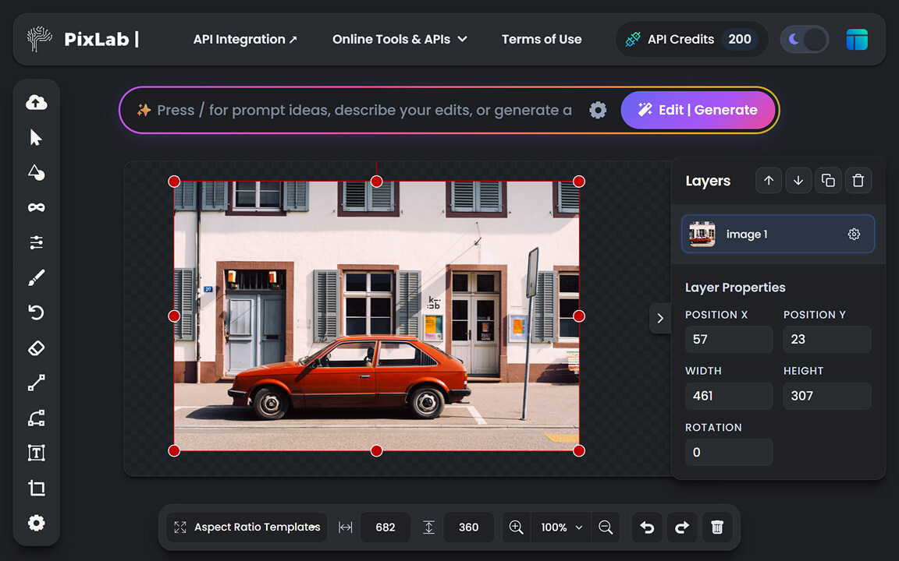Screen dimensions: 899x561
Task: Open settings for the image 1 layer
Action: point(854,234)
